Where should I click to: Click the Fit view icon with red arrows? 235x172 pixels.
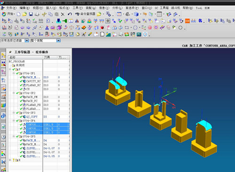pyautogui.click(x=119, y=14)
